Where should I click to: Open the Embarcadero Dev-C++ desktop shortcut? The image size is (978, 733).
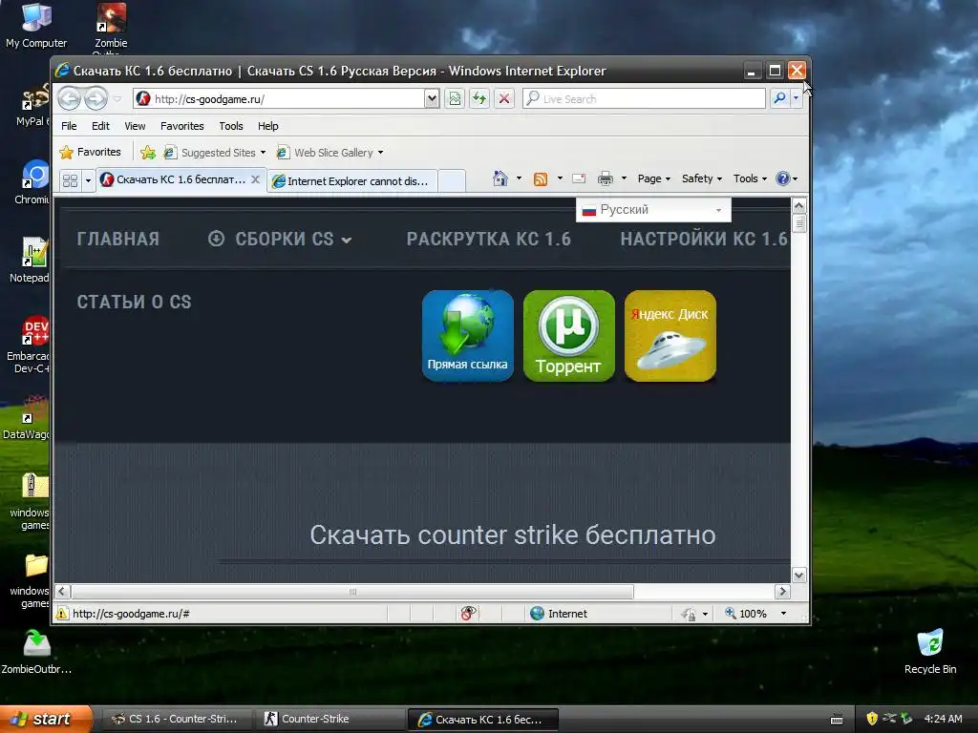click(x=29, y=345)
